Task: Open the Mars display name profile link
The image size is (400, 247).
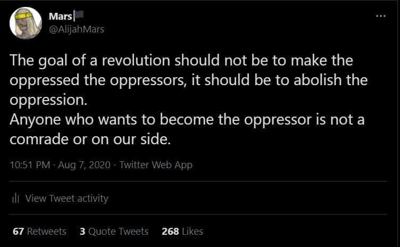Action: (59, 17)
